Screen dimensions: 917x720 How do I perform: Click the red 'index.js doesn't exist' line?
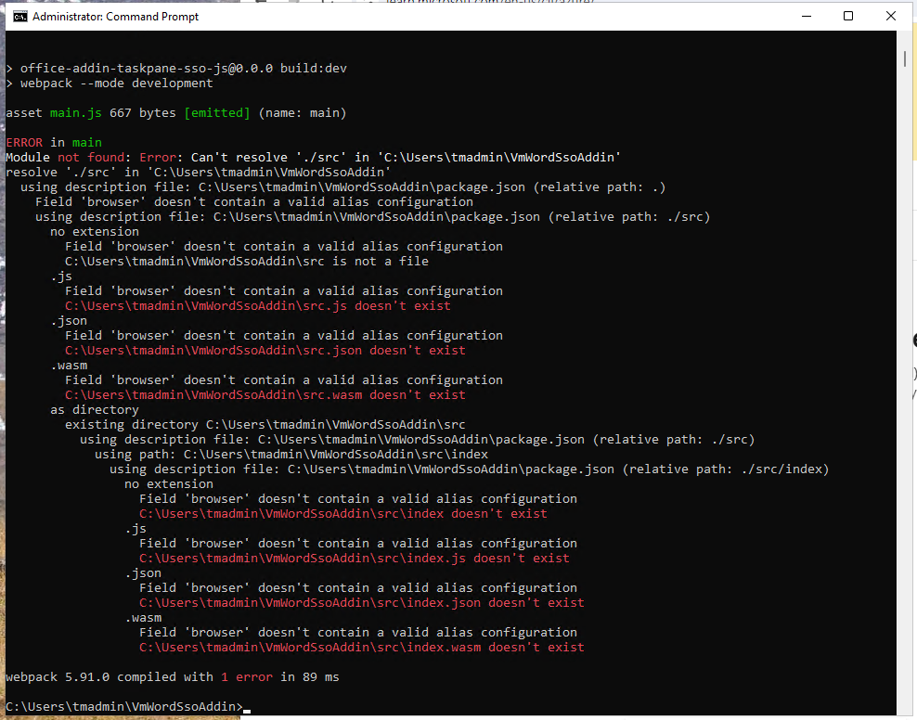point(355,559)
